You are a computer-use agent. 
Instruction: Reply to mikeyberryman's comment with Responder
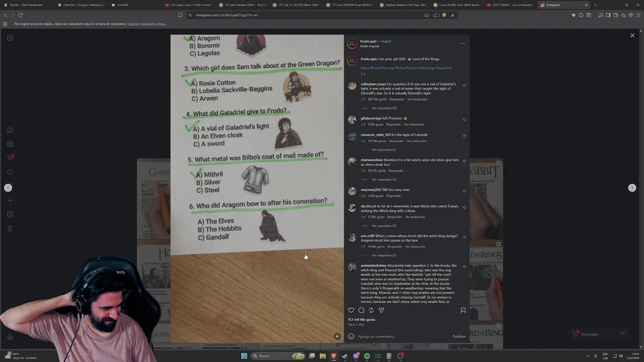pyautogui.click(x=396, y=99)
